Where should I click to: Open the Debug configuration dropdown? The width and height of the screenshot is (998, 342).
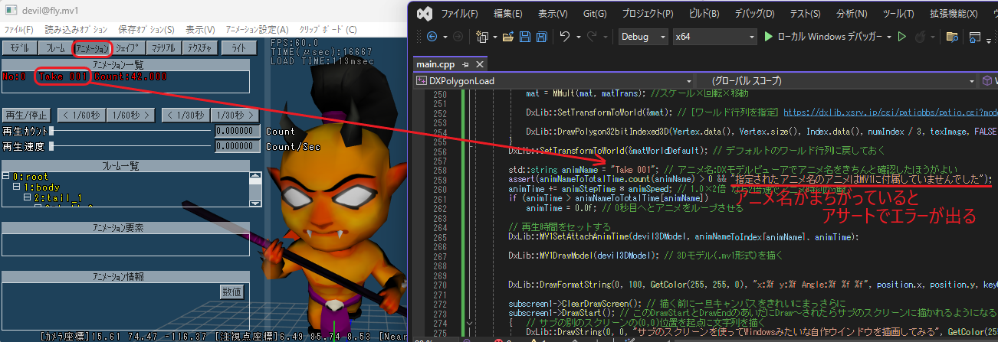[642, 37]
